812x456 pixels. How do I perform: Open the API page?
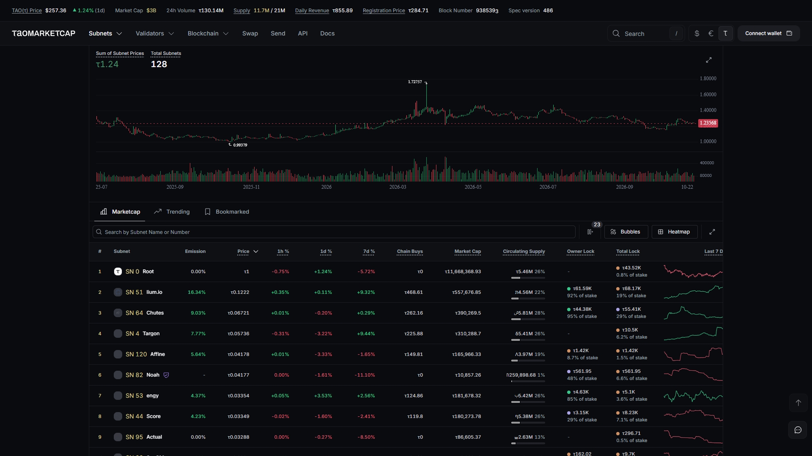303,33
